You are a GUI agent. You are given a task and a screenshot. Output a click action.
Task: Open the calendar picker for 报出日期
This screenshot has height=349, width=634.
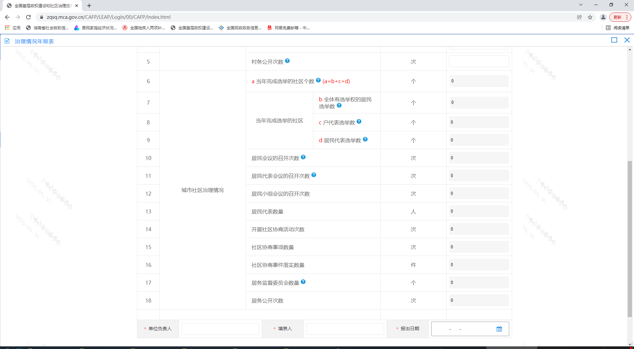(499, 329)
